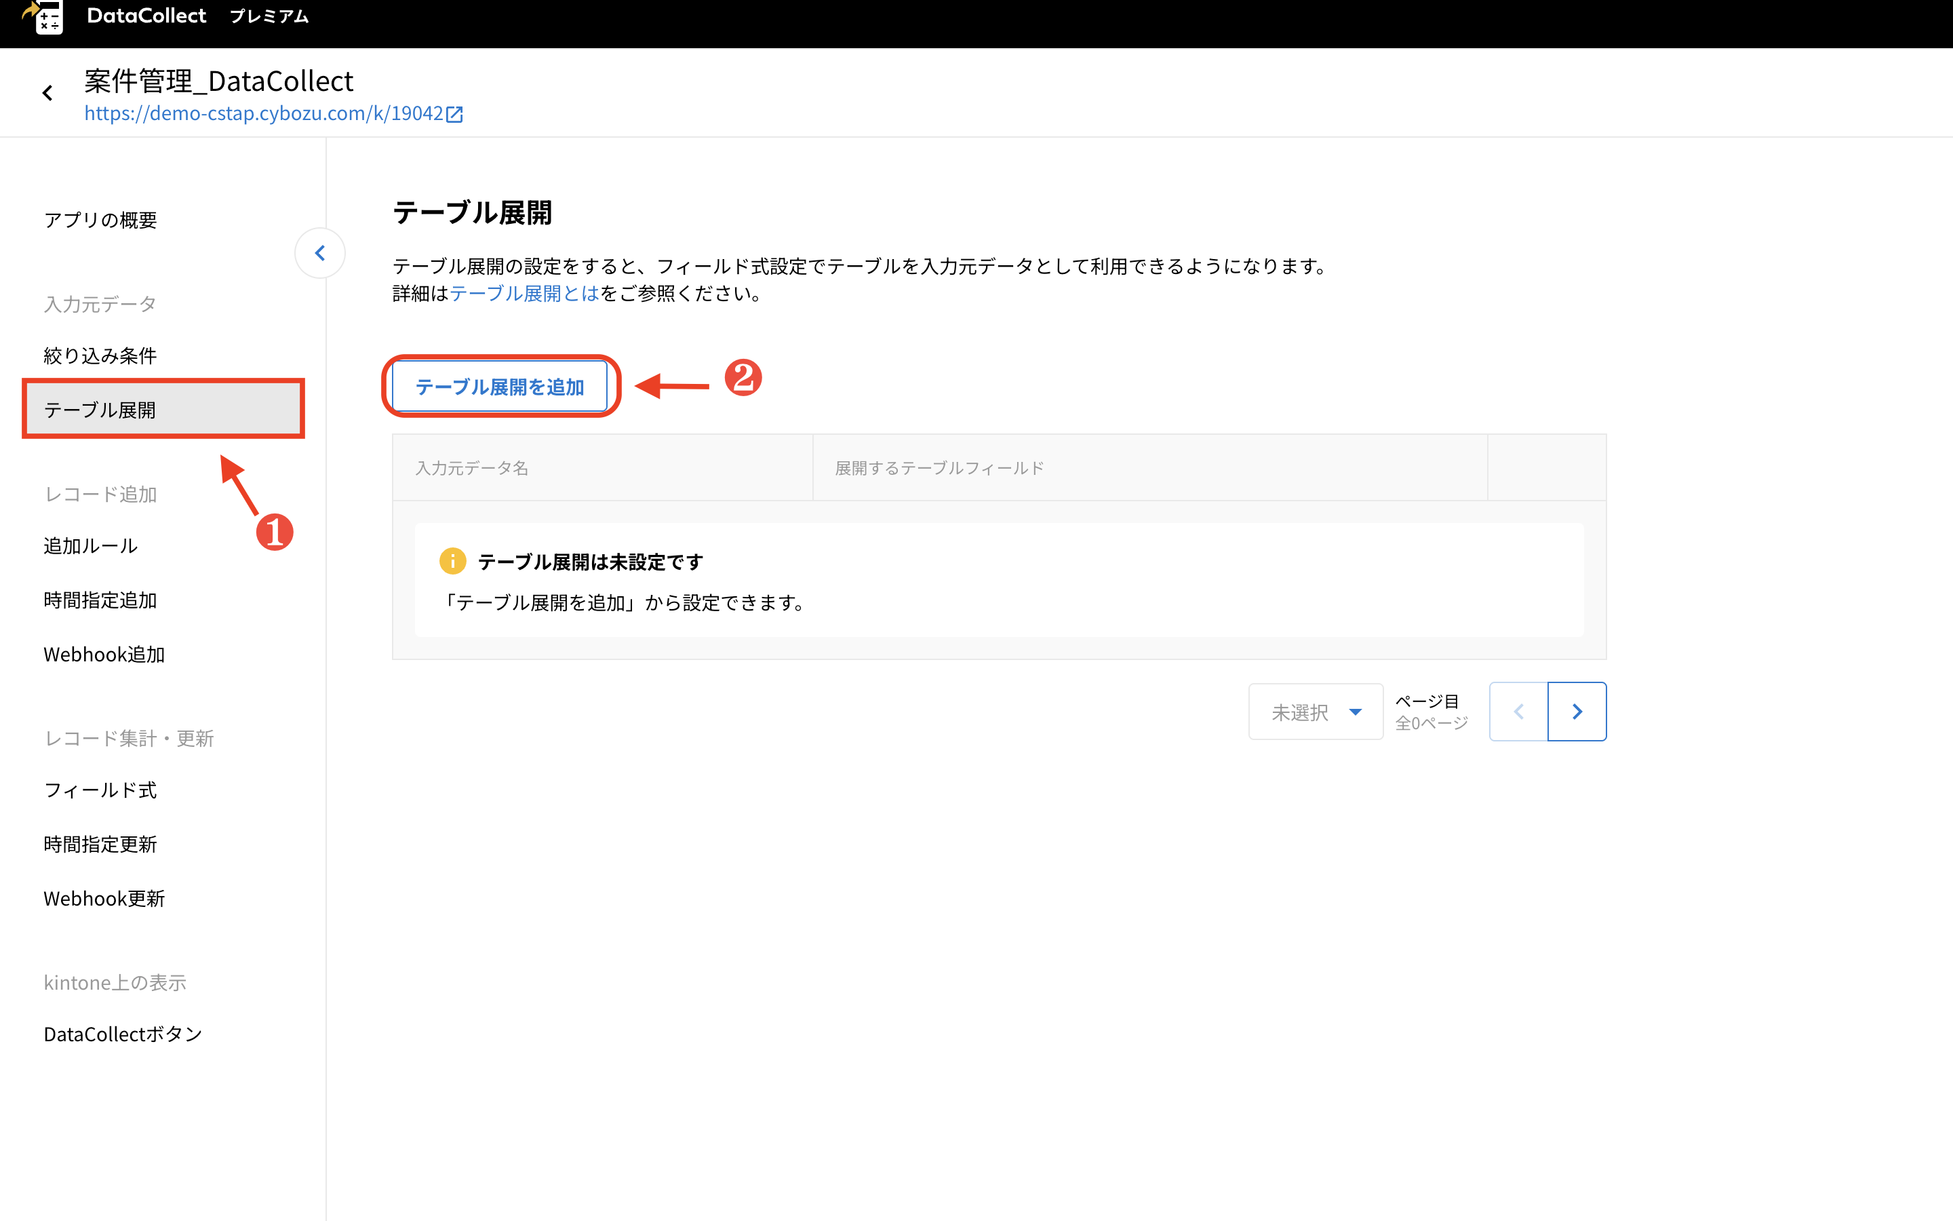Click the back arrow beside app title
The image size is (1953, 1221).
click(47, 94)
